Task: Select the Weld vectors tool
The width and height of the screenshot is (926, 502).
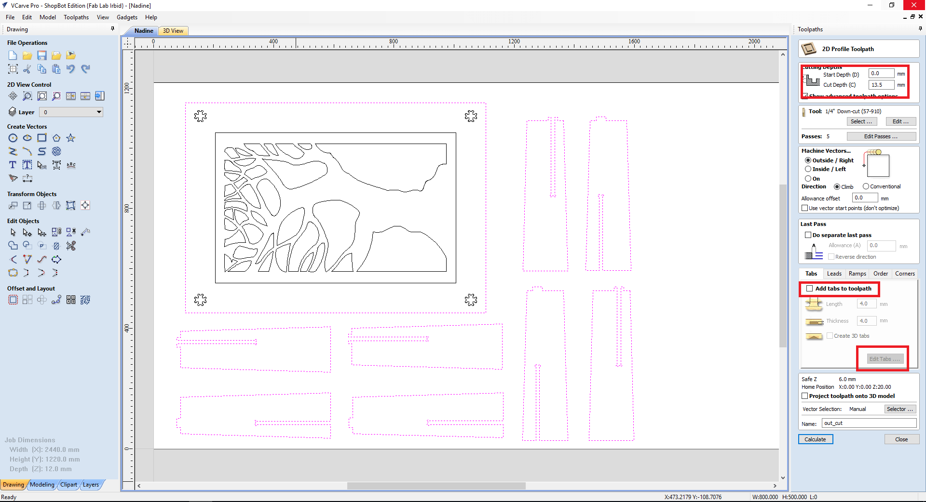Action: (13, 246)
